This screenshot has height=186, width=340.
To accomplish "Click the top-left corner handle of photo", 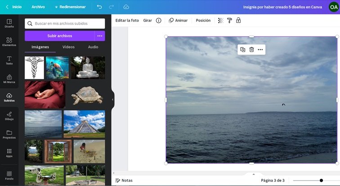I will tap(166, 36).
